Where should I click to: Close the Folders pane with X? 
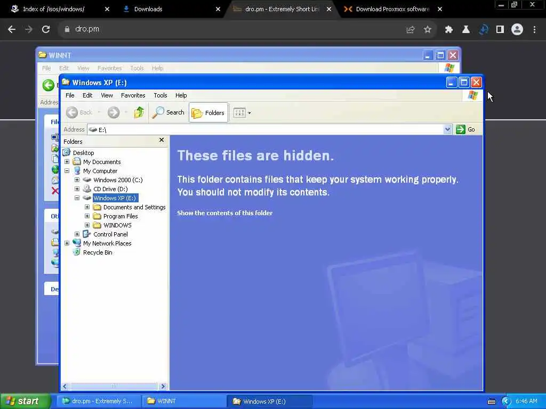coord(162,140)
